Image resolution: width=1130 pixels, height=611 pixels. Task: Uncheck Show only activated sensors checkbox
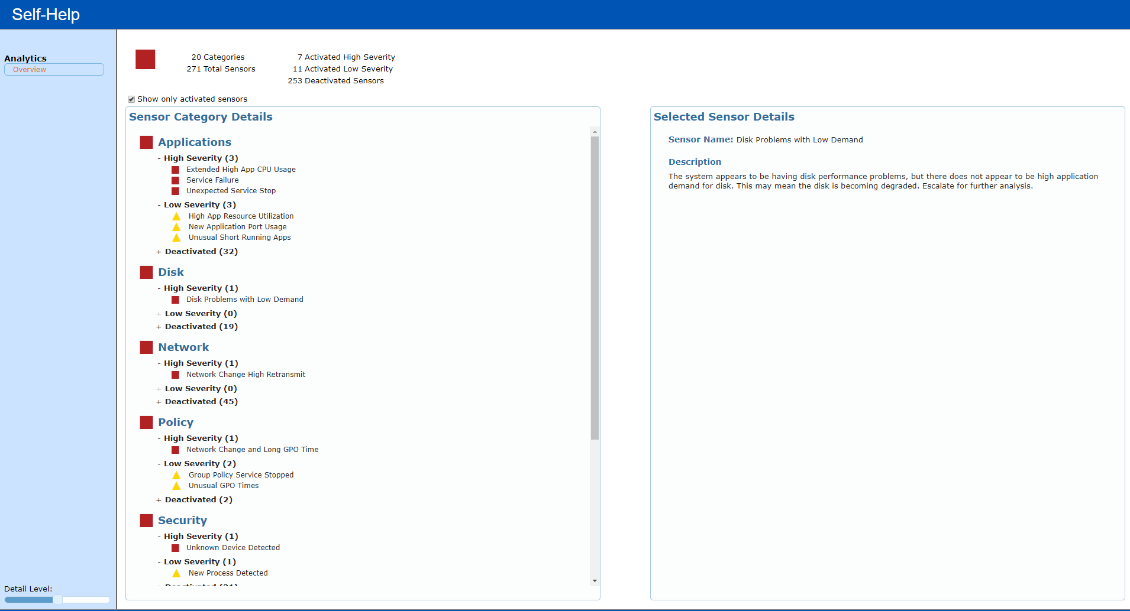(x=131, y=99)
